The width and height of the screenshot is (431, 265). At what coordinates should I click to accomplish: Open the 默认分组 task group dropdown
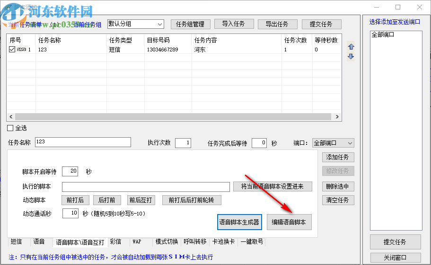[135, 24]
